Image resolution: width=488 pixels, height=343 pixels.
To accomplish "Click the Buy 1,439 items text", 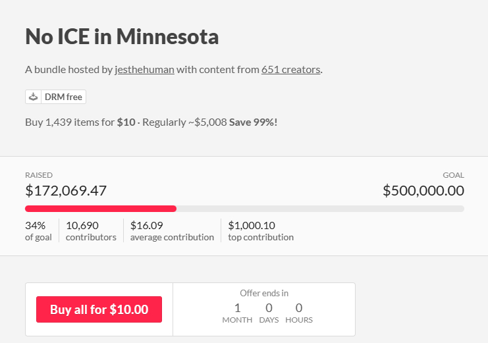I will coord(69,122).
